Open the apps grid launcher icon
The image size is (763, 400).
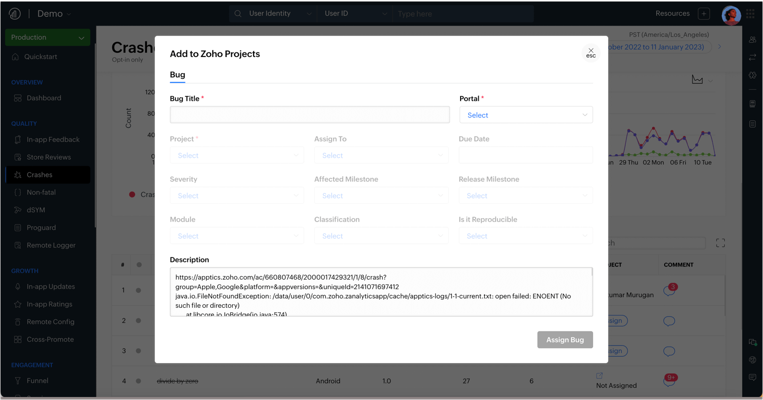(750, 14)
